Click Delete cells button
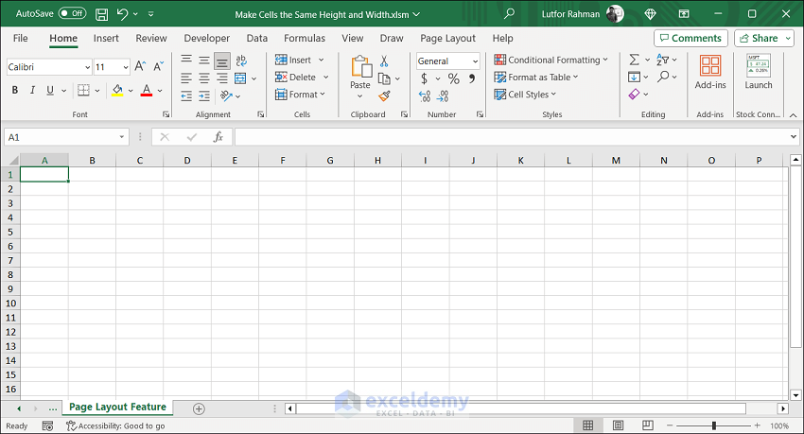The image size is (804, 434). [x=295, y=77]
